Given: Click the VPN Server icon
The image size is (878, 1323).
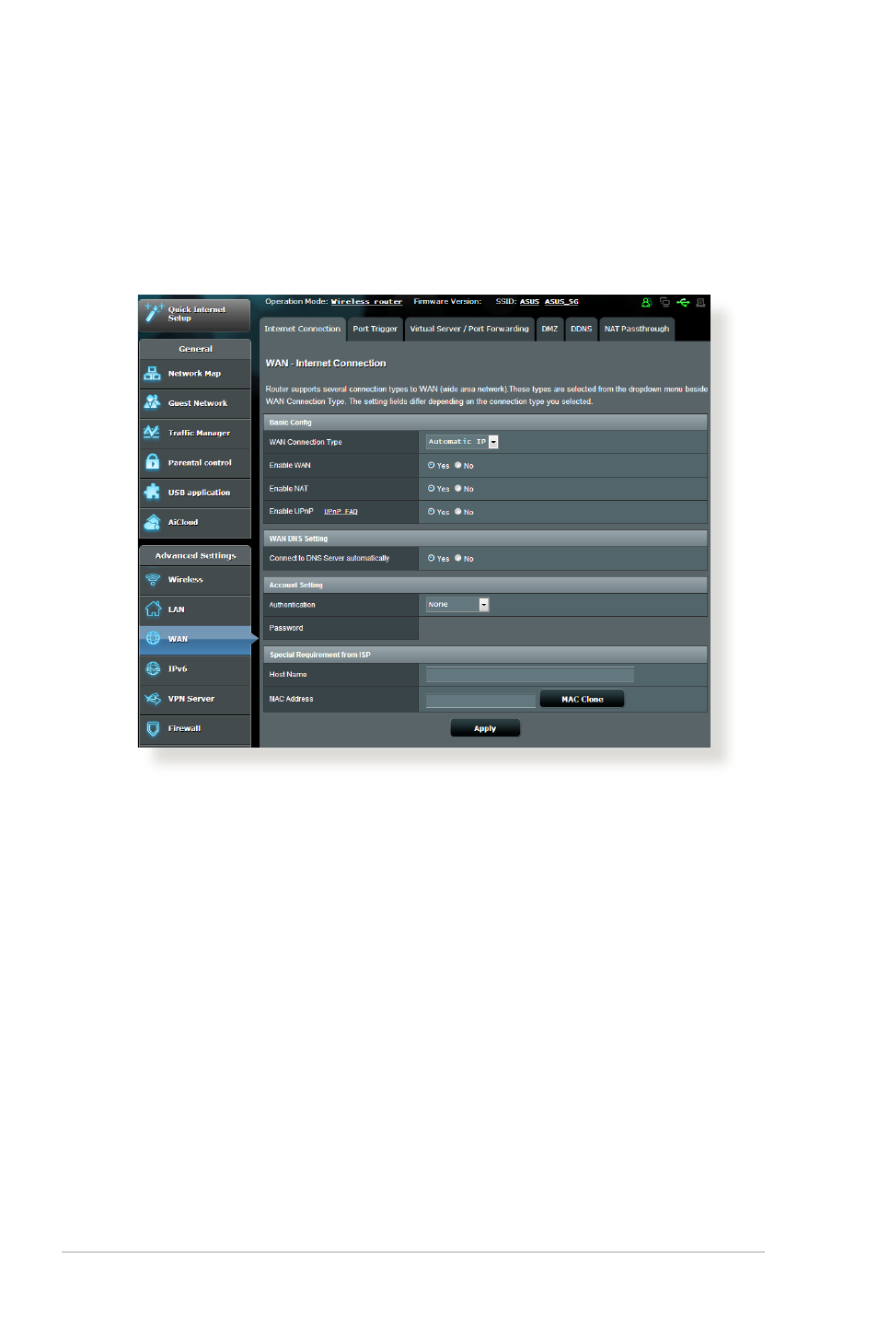Looking at the screenshot, I should (153, 699).
